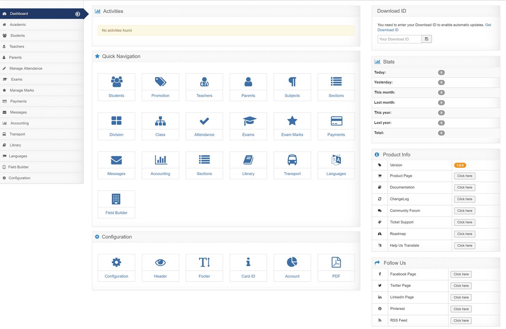Click here button for ChangeLog
The height and width of the screenshot is (329, 506).
click(465, 199)
